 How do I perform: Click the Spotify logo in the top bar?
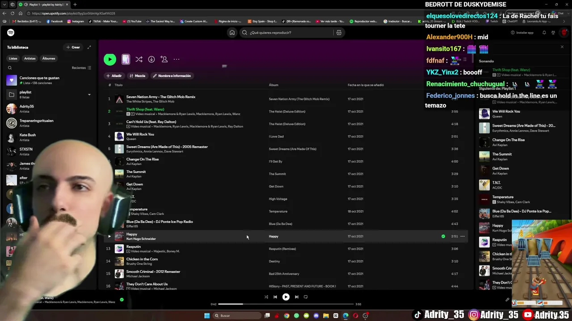tap(11, 33)
